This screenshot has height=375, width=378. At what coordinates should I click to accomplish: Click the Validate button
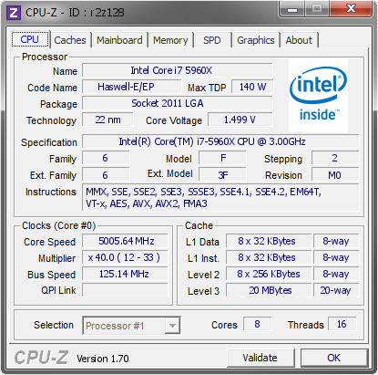261,358
